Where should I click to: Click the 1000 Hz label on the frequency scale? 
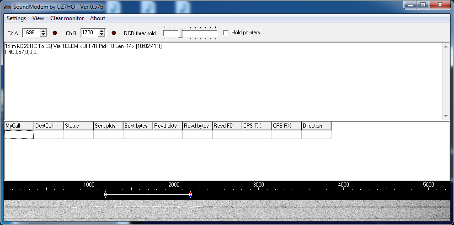click(x=89, y=185)
